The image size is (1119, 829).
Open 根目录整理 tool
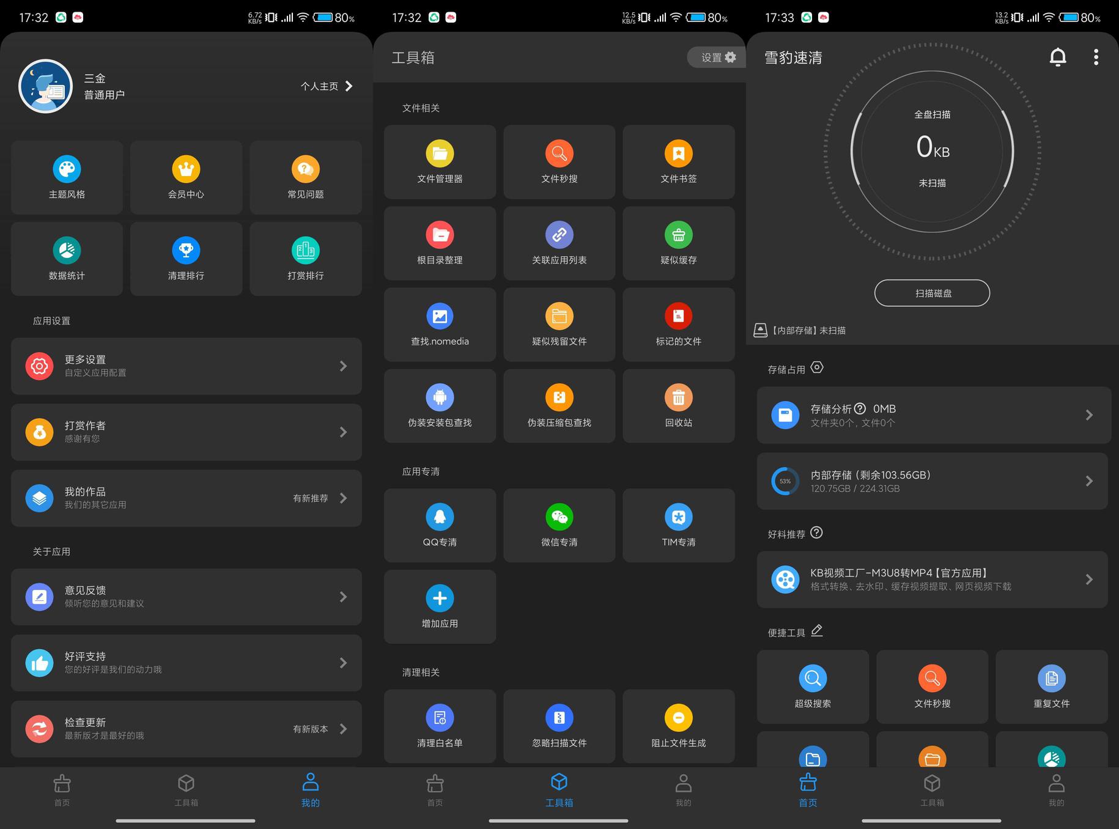tap(440, 243)
